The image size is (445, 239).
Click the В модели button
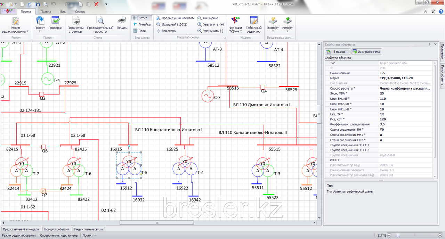pos(337,52)
